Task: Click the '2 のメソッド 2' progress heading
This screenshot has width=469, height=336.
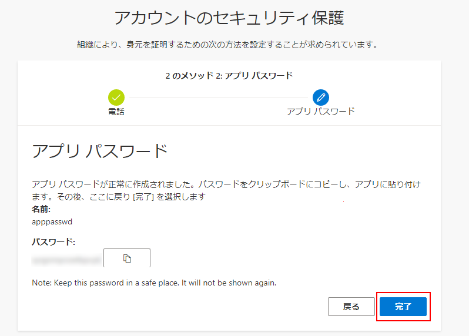Action: [x=229, y=76]
